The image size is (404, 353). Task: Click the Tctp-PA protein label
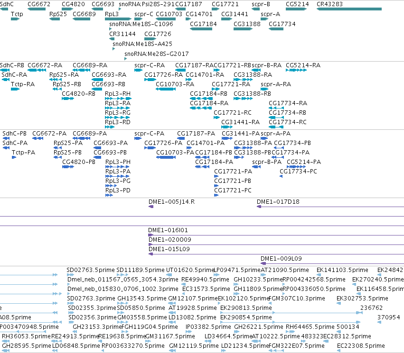click(23, 153)
